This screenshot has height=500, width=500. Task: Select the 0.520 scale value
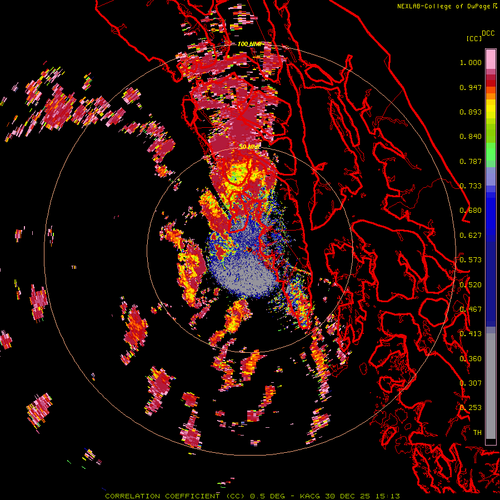pyautogui.click(x=471, y=284)
